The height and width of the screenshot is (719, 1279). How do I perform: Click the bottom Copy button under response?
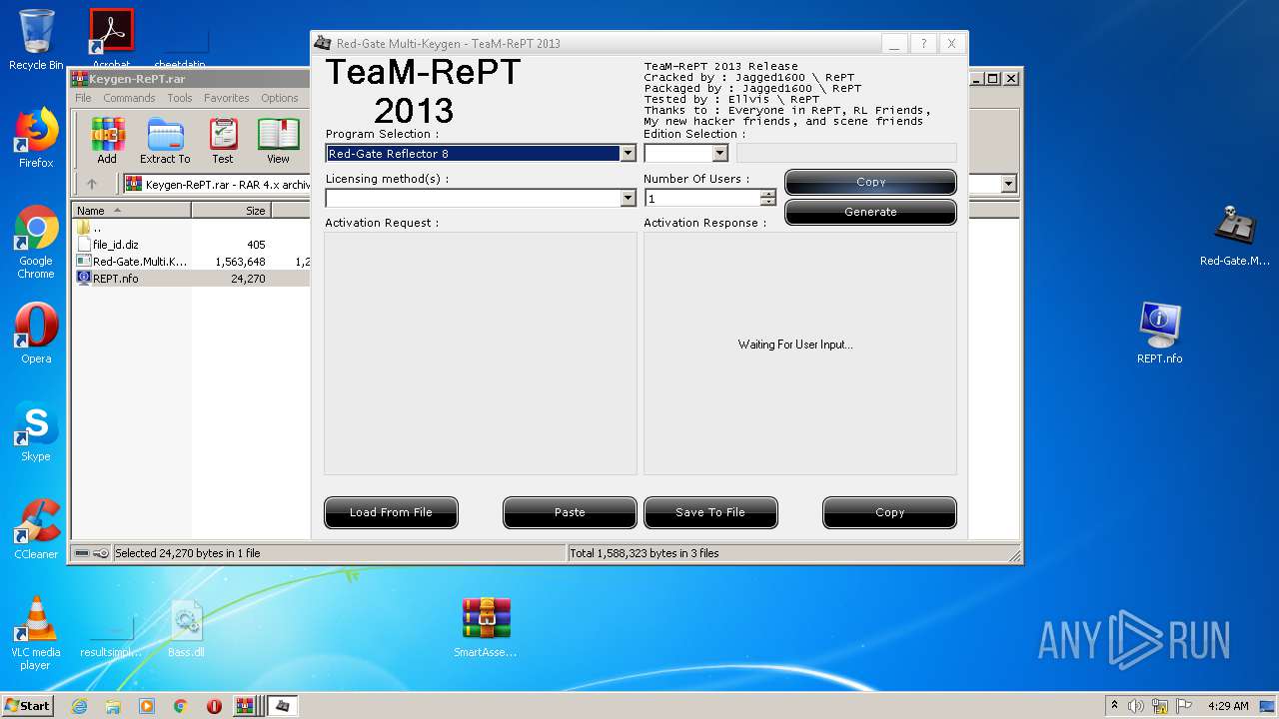click(889, 512)
